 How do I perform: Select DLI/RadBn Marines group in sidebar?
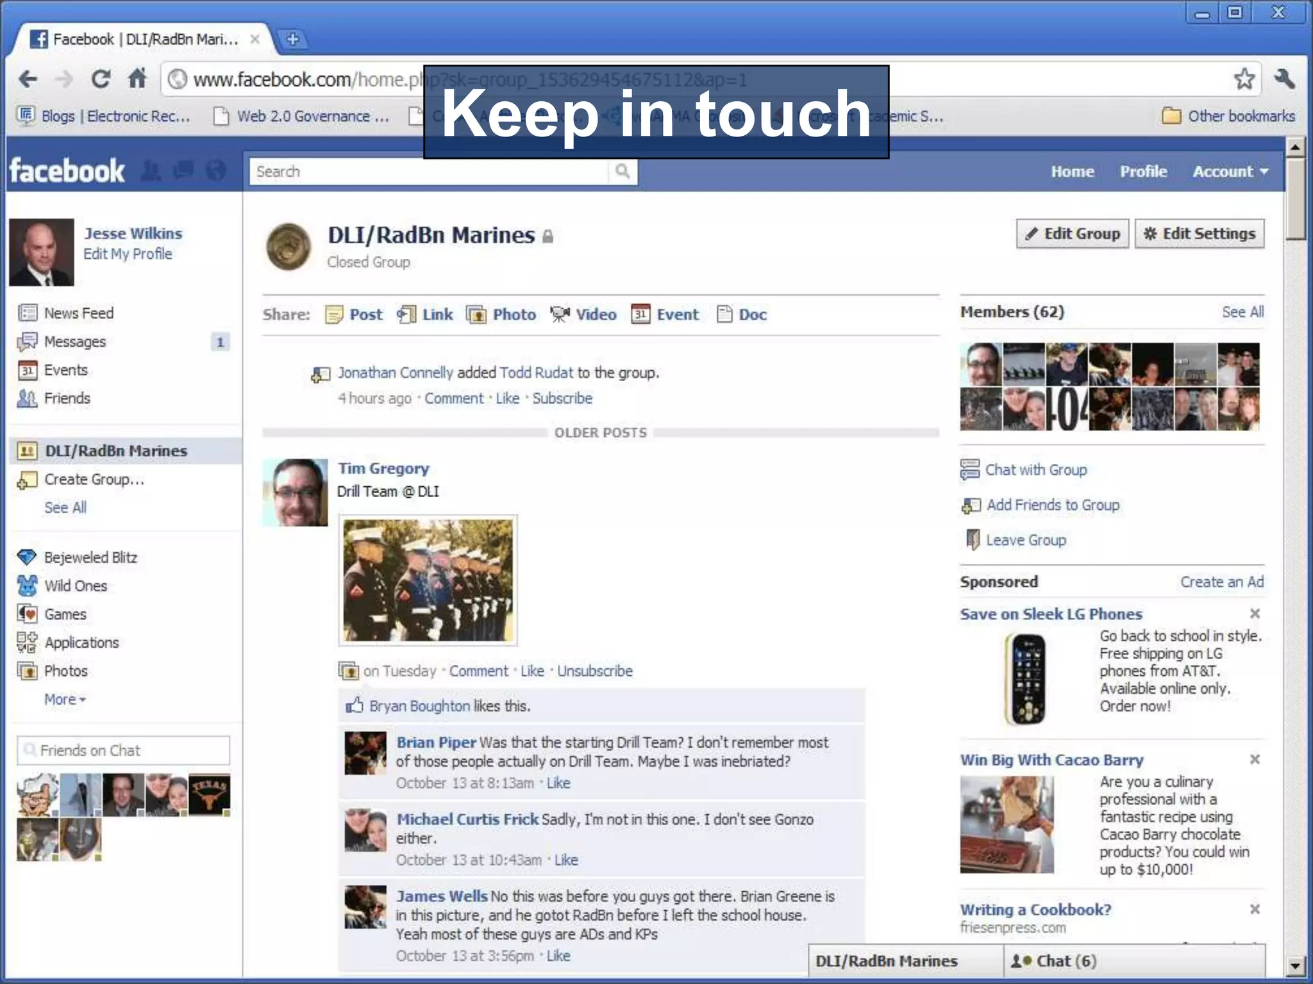coord(126,450)
